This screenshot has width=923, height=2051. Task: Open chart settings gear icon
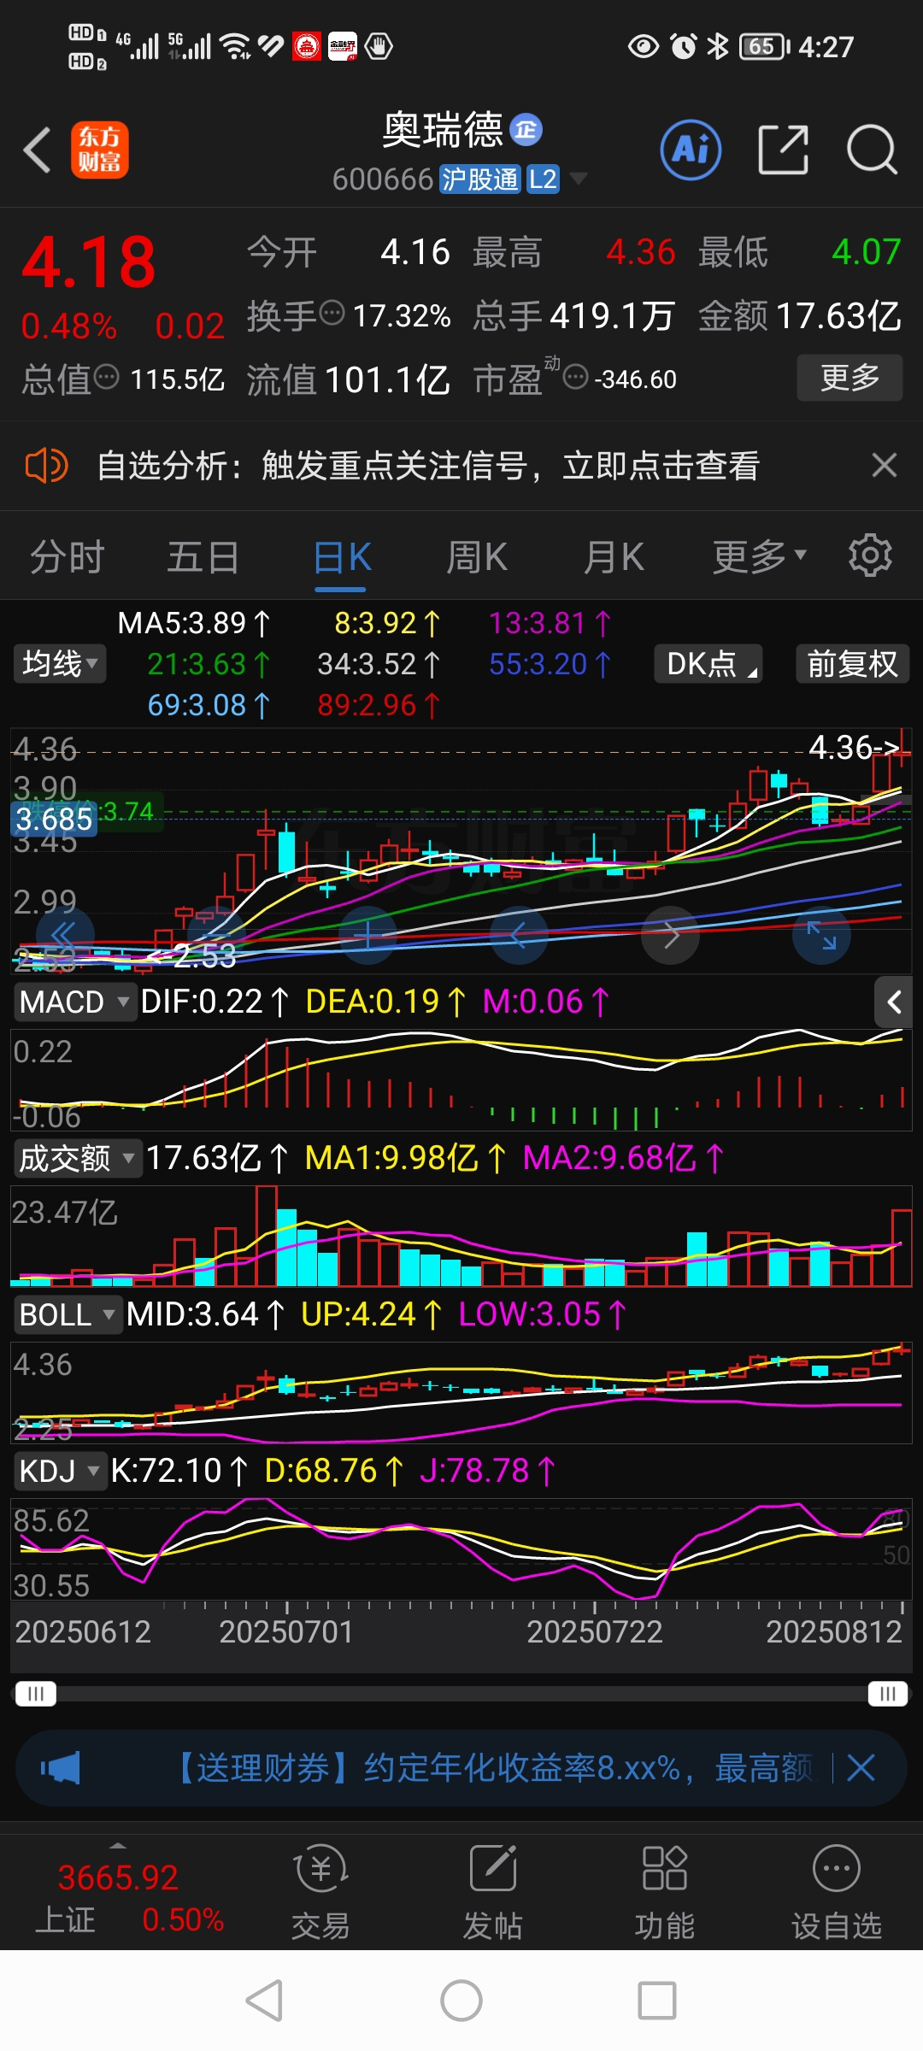click(x=870, y=556)
